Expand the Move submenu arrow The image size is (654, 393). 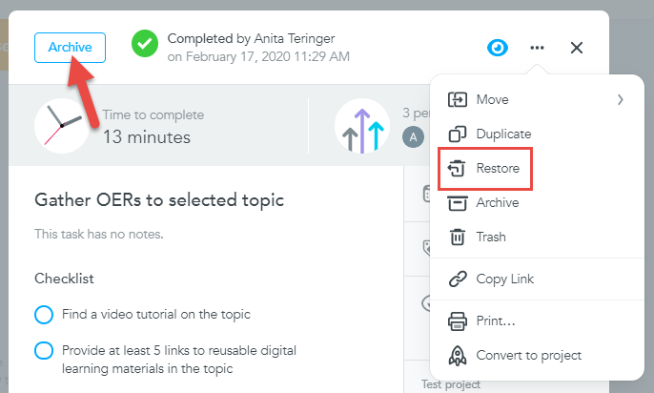point(621,100)
